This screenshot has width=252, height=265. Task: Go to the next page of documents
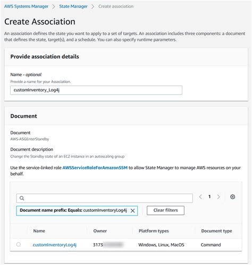tap(219, 197)
